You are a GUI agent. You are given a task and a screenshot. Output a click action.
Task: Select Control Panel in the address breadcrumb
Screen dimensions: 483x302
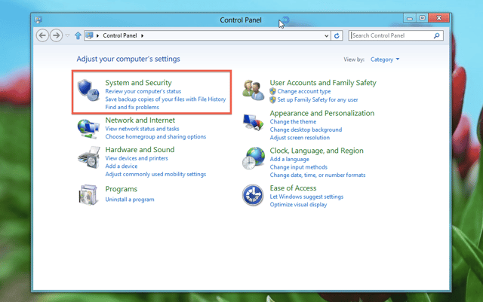coord(120,35)
